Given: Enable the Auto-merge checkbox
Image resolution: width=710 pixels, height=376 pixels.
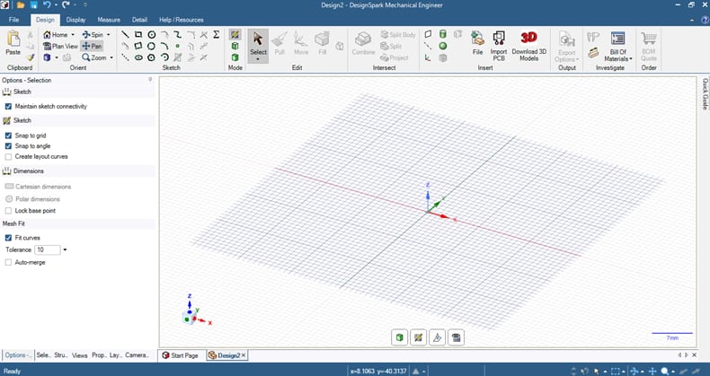Looking at the screenshot, I should point(8,262).
